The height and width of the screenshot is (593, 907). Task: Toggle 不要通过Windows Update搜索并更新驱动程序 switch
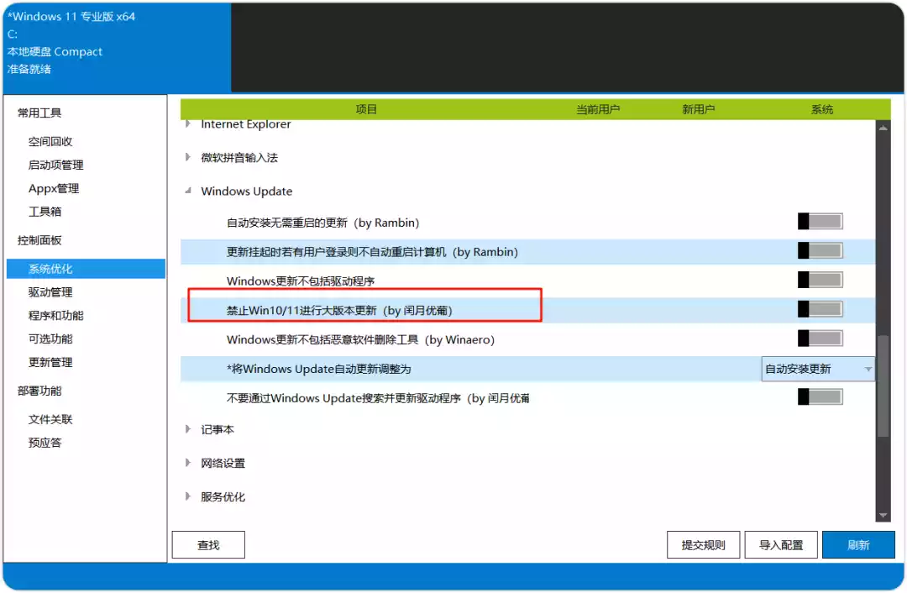pyautogui.click(x=820, y=397)
